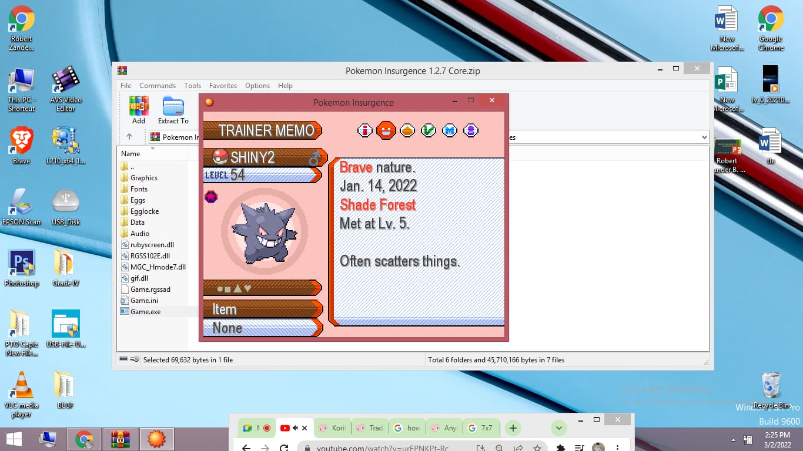Open the BLGF folder on desktop

(x=66, y=390)
